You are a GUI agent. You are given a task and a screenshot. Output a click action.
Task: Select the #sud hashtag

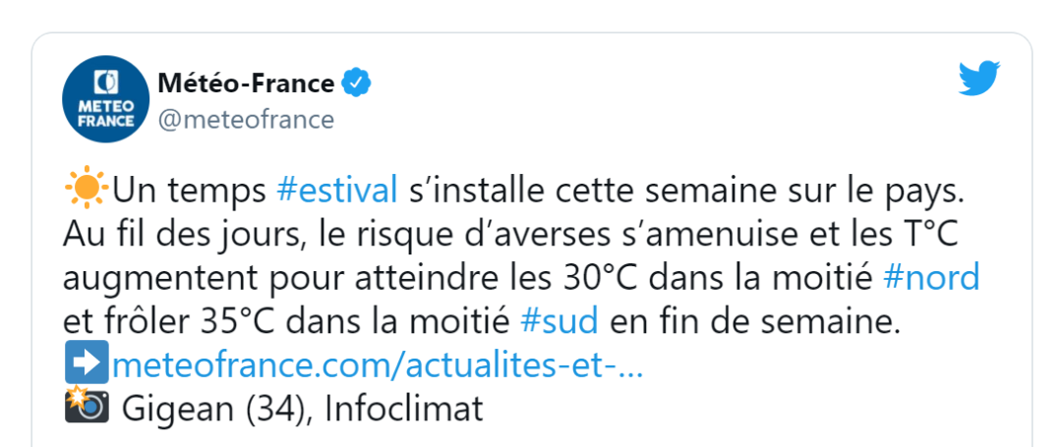(x=558, y=321)
